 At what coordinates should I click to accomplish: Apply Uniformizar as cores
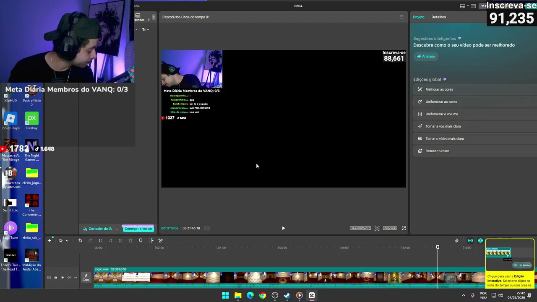click(x=475, y=102)
